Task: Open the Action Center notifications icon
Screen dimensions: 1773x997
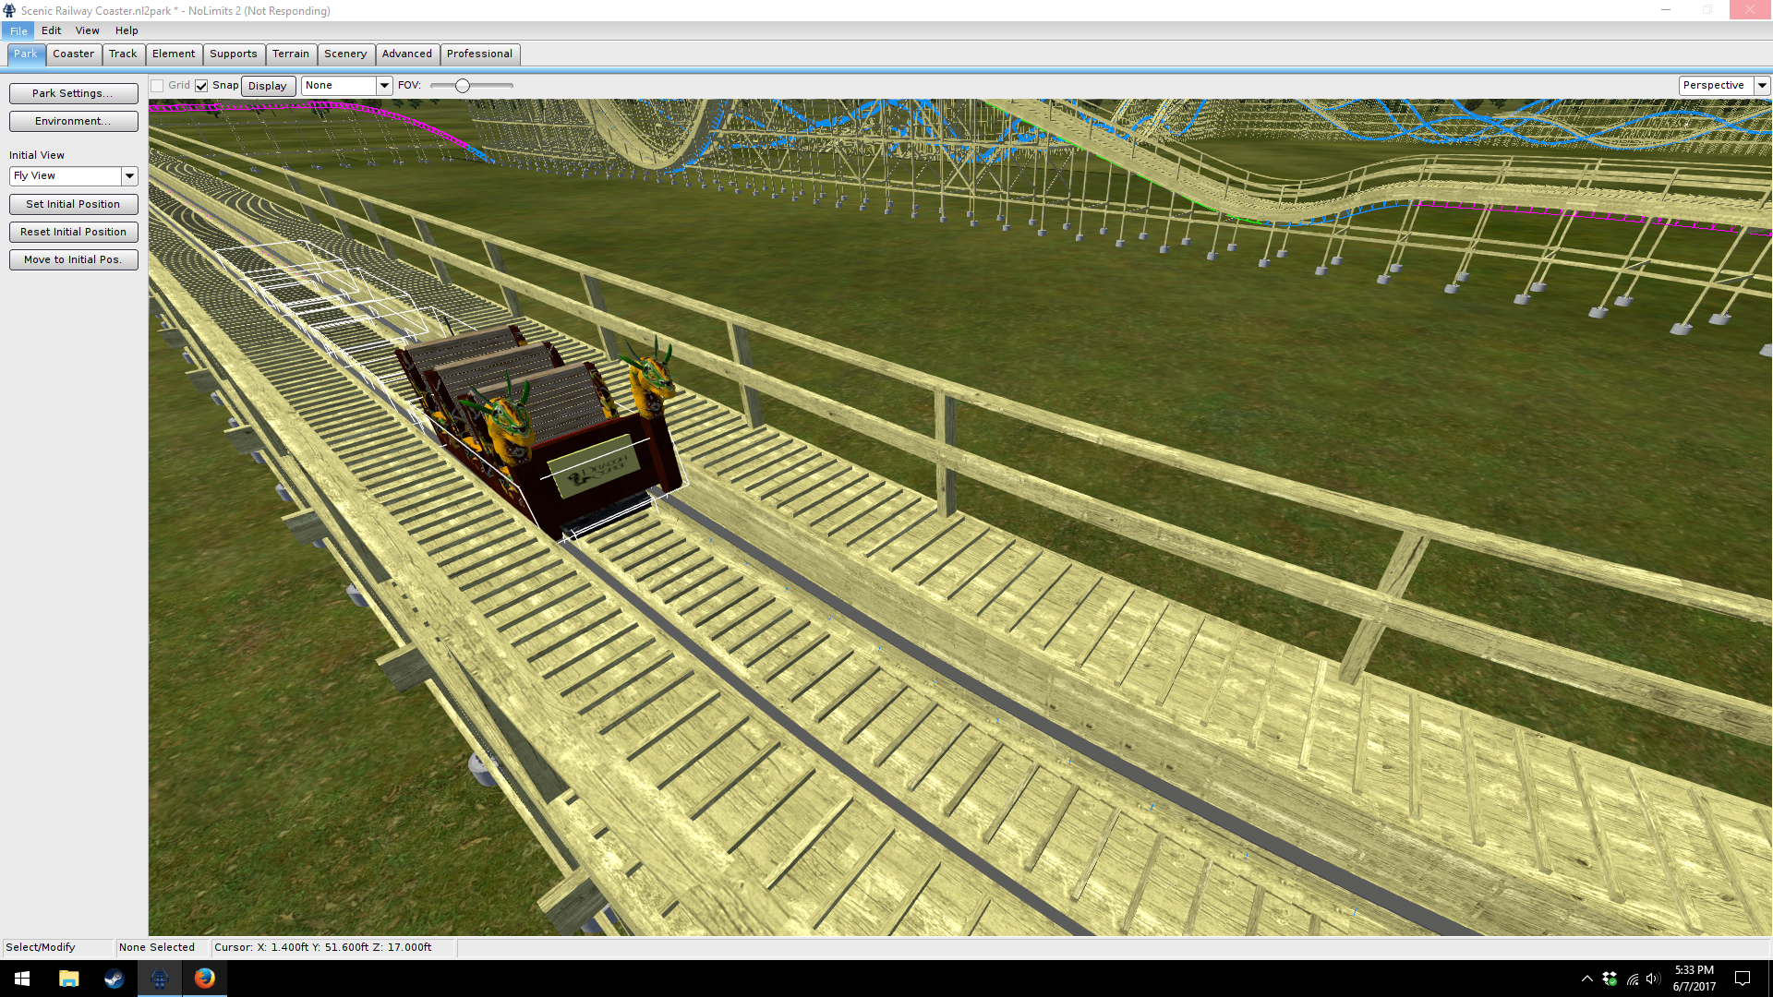Action: pyautogui.click(x=1743, y=979)
